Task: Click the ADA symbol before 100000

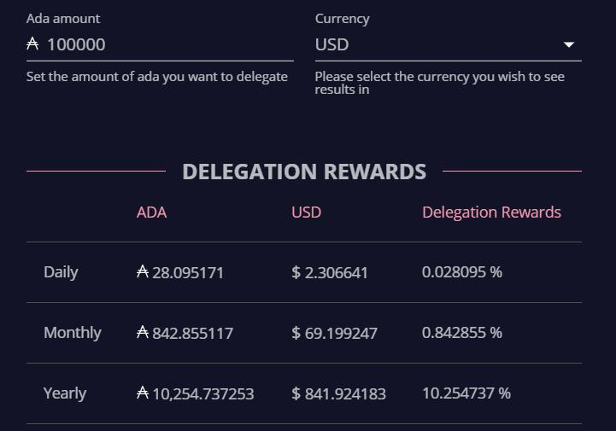Action: click(x=32, y=44)
